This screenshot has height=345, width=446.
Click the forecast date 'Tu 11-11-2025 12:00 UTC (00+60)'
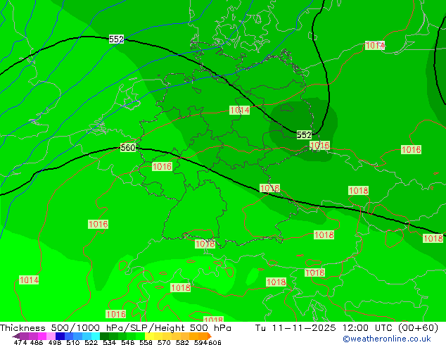pyautogui.click(x=346, y=327)
